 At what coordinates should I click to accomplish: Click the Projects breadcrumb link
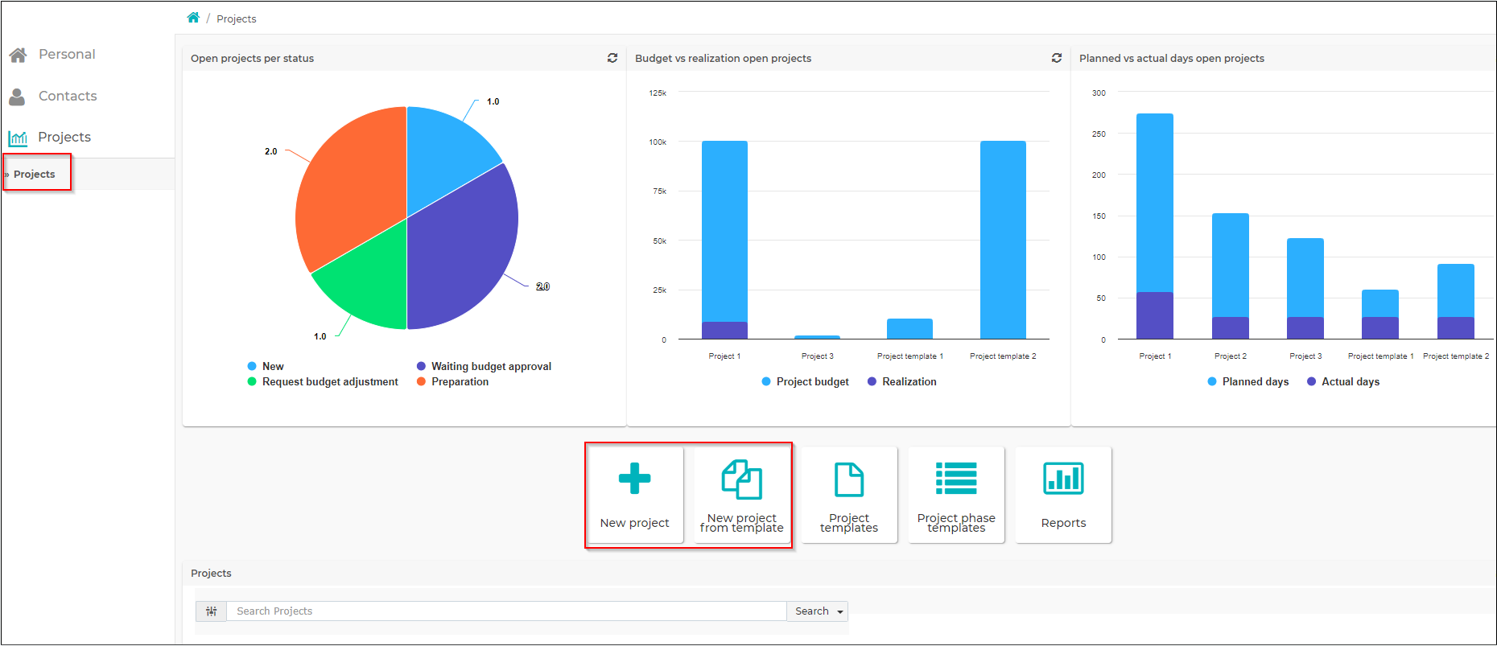tap(237, 19)
